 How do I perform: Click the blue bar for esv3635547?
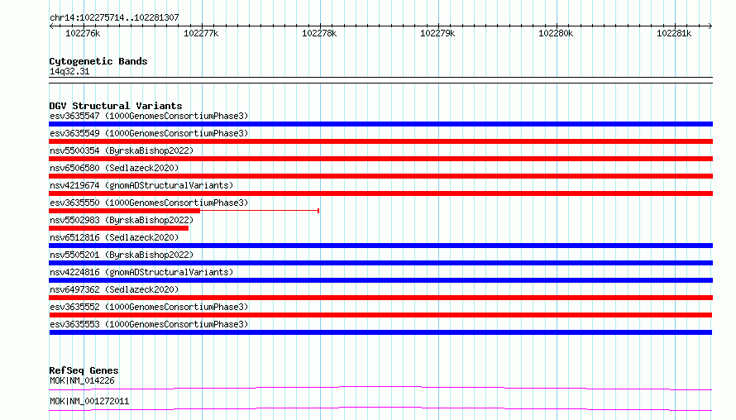coord(380,124)
